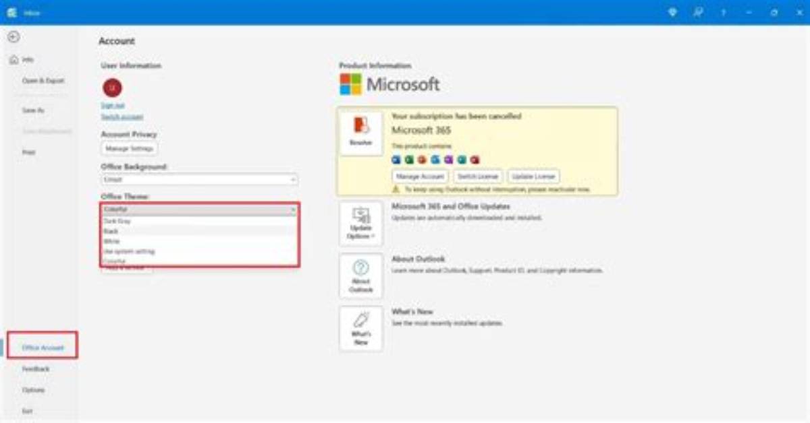
Task: Open help question mark in title bar
Action: (x=724, y=12)
